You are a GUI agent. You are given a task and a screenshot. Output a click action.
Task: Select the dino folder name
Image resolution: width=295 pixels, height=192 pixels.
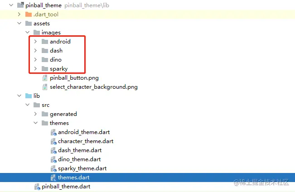coord(56,59)
